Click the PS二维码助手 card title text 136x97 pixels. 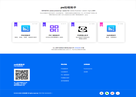pos(54,35)
